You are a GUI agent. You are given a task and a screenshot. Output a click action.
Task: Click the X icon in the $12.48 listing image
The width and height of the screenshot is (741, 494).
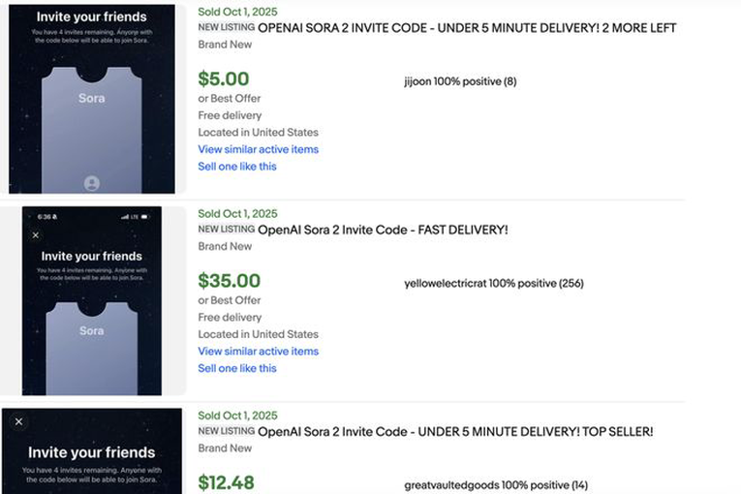(x=18, y=421)
